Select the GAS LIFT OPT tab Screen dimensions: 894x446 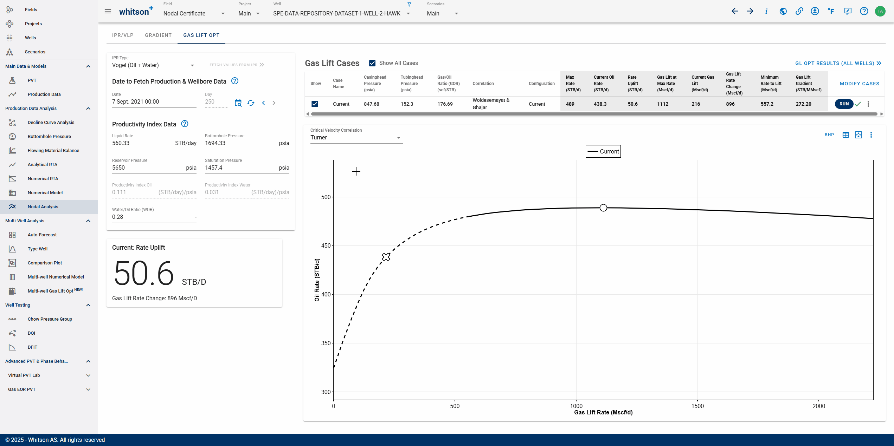click(201, 35)
